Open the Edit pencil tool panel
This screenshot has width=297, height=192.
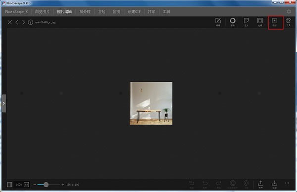click(x=218, y=22)
